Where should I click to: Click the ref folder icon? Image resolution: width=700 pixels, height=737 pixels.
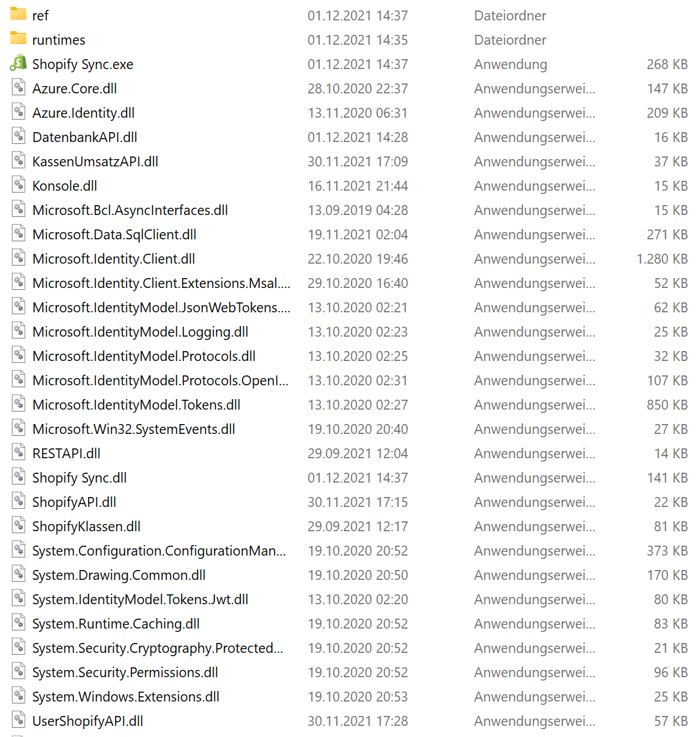click(18, 14)
